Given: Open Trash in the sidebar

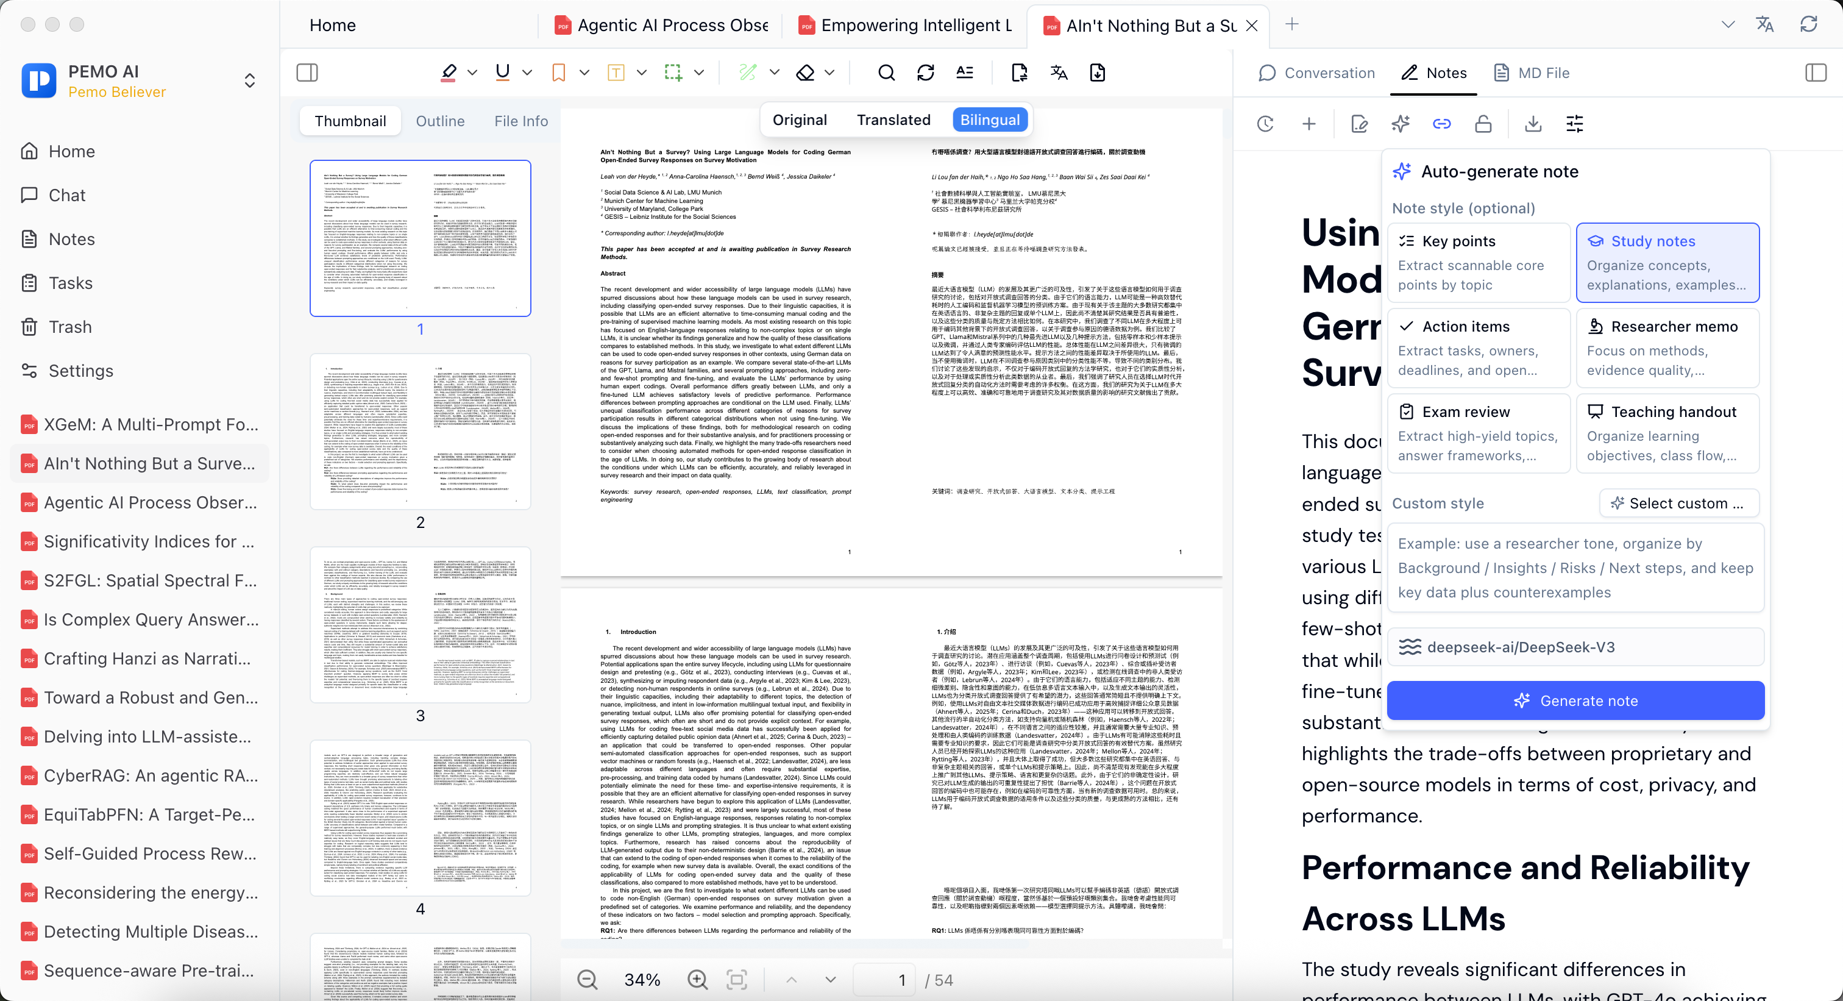Looking at the screenshot, I should click(x=70, y=327).
